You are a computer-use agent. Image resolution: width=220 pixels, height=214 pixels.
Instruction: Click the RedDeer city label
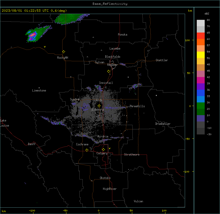click(x=112, y=65)
